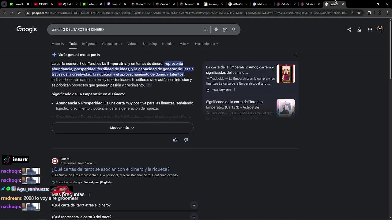392x220 pixels.
Task: Open Quora '¿Qué cartas del tarot se asocian...' link
Action: 111,169
